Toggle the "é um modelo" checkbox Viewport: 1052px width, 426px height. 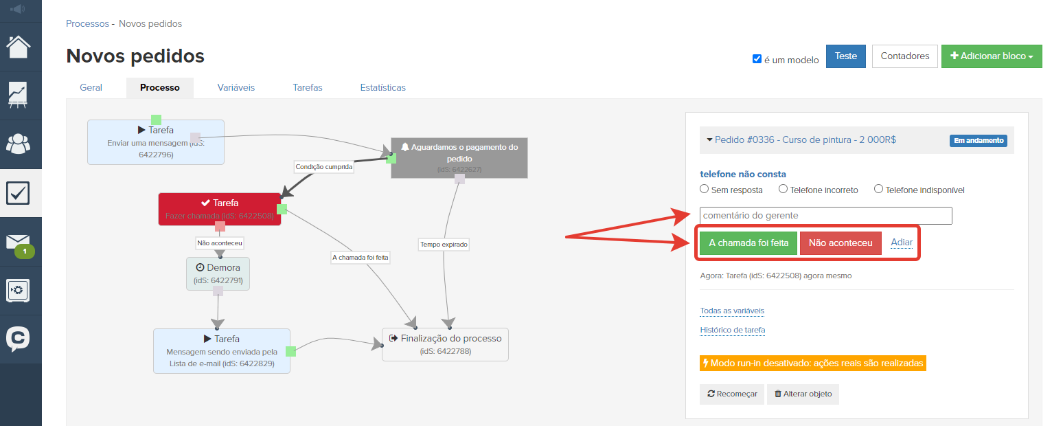point(757,59)
